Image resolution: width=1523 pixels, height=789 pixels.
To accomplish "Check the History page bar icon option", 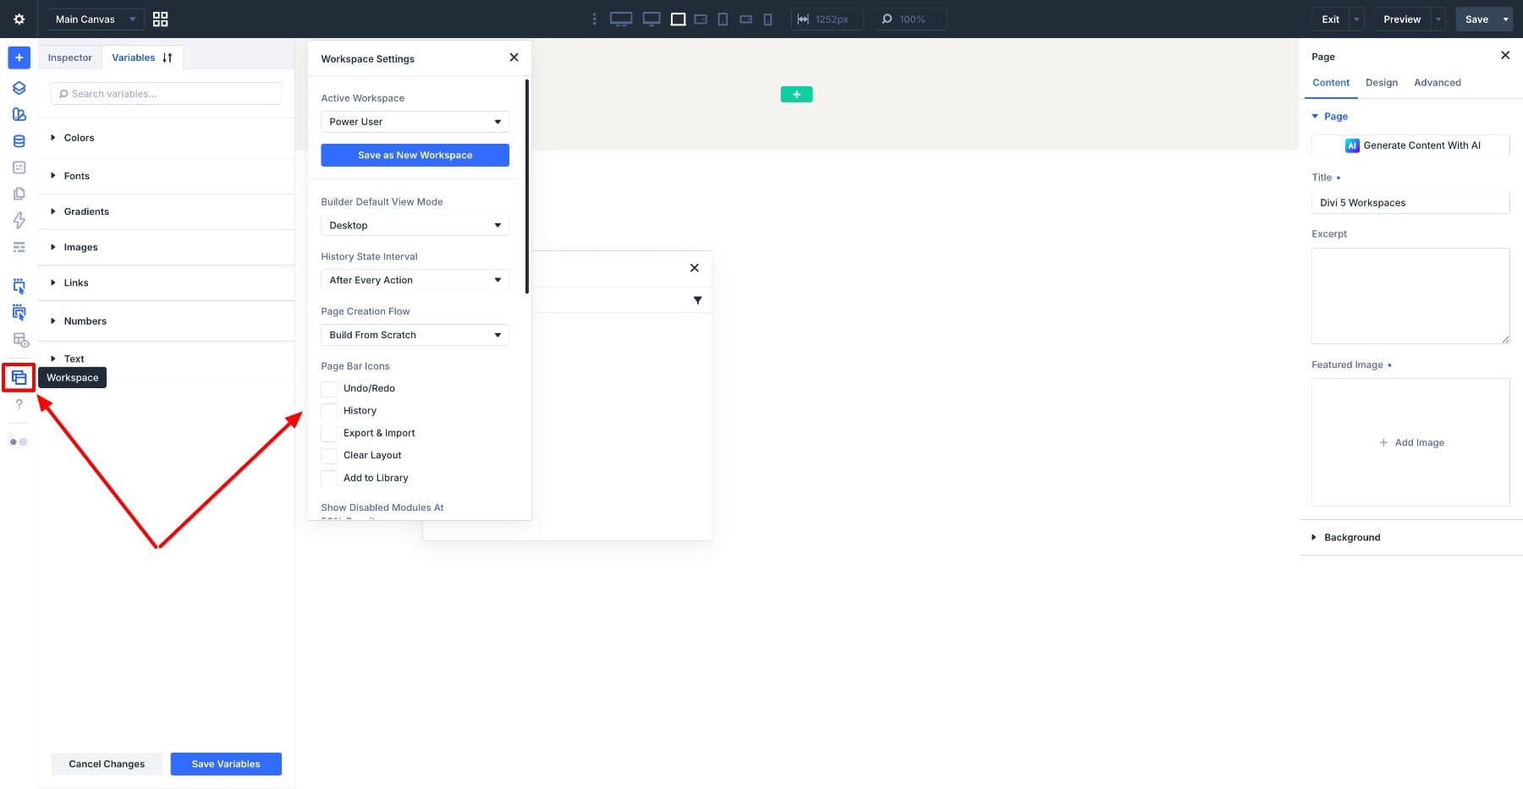I will point(329,411).
